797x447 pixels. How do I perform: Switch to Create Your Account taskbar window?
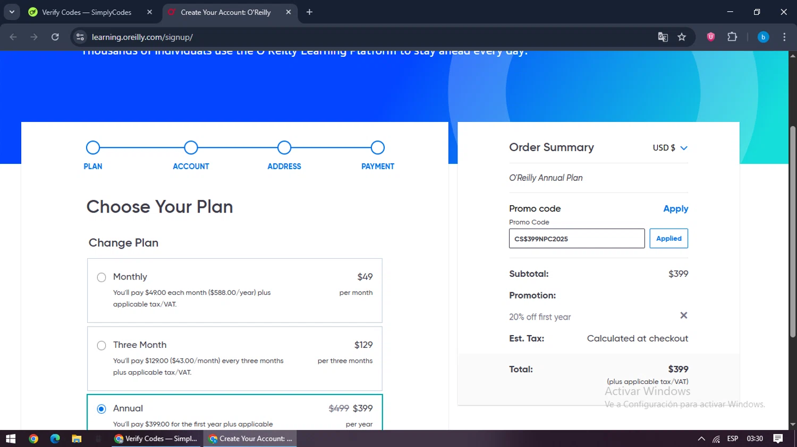(x=250, y=439)
